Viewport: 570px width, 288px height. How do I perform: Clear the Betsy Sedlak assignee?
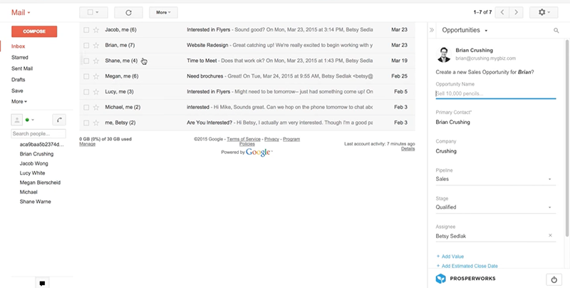(550, 235)
